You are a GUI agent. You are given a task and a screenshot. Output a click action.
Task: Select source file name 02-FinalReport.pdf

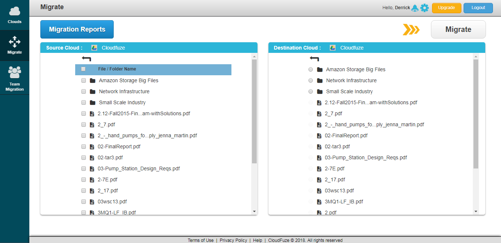(x=119, y=146)
